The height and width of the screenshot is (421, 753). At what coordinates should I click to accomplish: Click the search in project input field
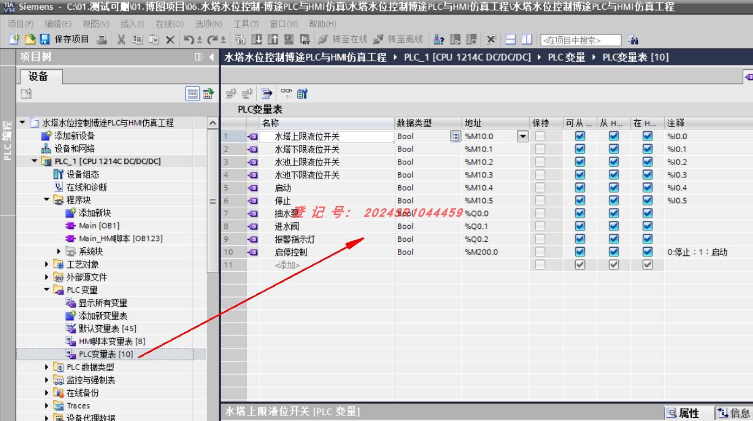click(x=581, y=40)
